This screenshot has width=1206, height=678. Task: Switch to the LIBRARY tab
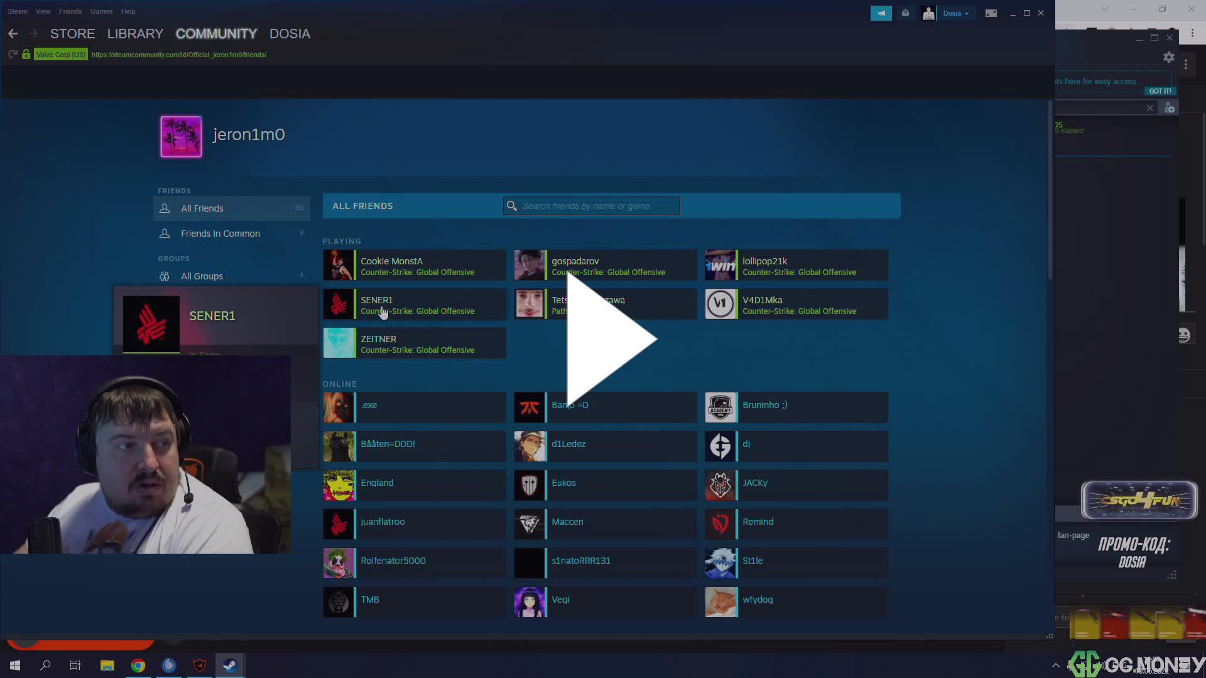pos(134,34)
